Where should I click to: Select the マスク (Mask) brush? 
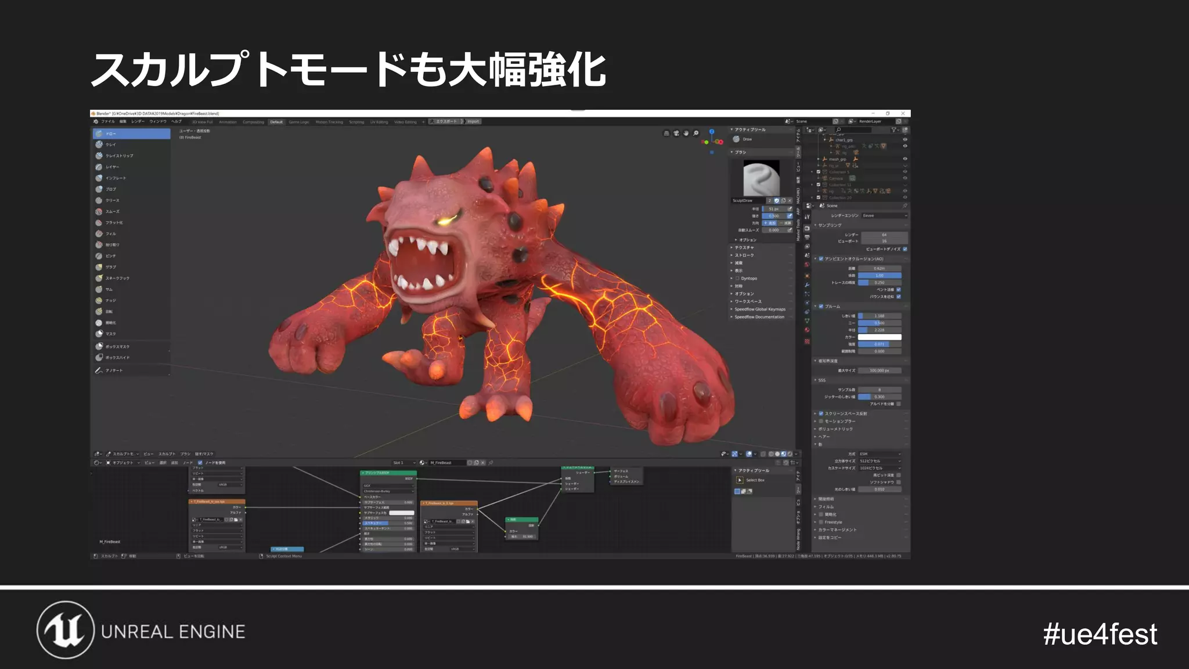pyautogui.click(x=131, y=333)
